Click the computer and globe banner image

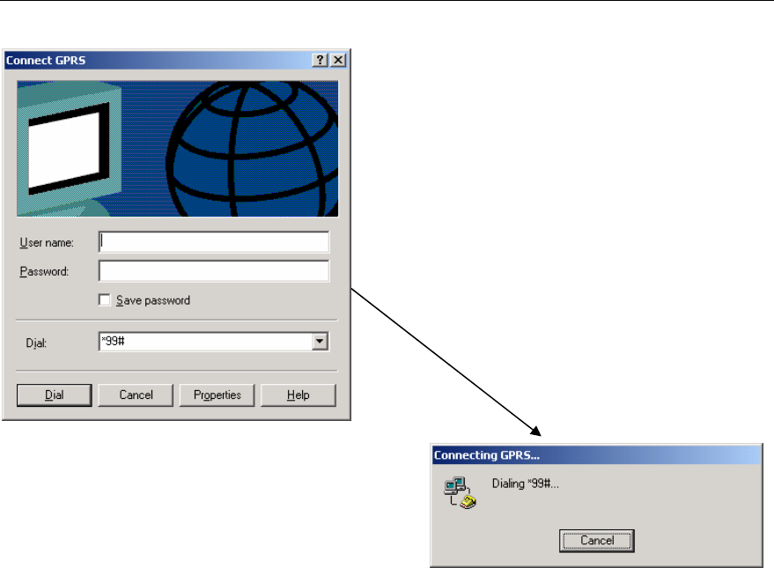click(x=178, y=149)
